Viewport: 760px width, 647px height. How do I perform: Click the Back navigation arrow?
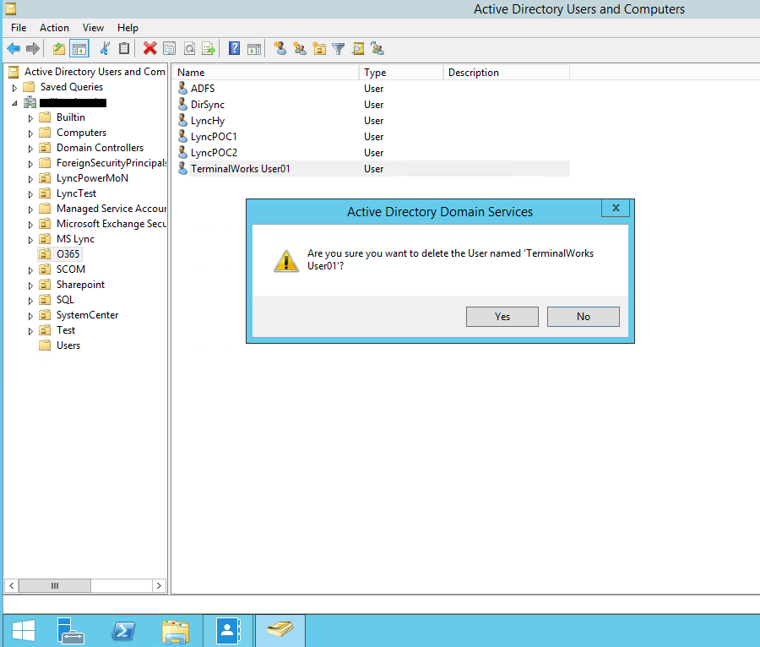(14, 48)
